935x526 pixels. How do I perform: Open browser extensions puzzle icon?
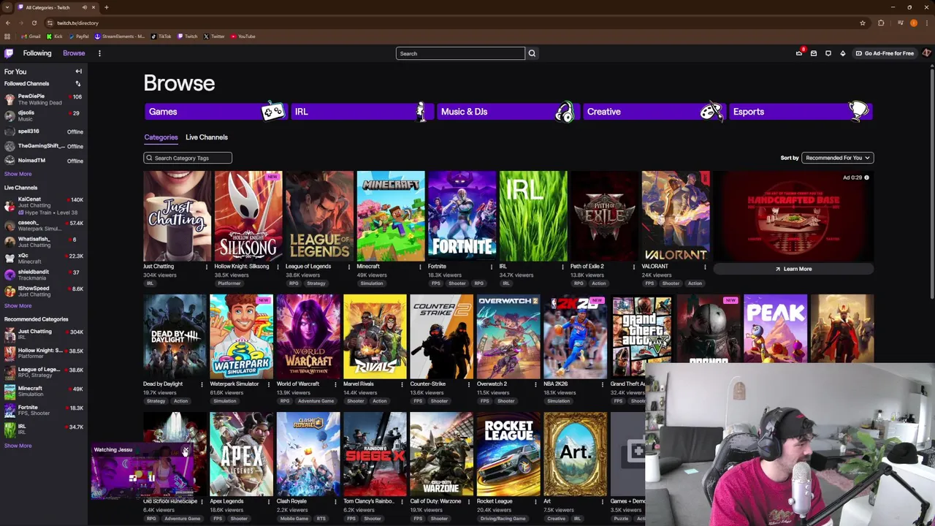click(x=881, y=23)
